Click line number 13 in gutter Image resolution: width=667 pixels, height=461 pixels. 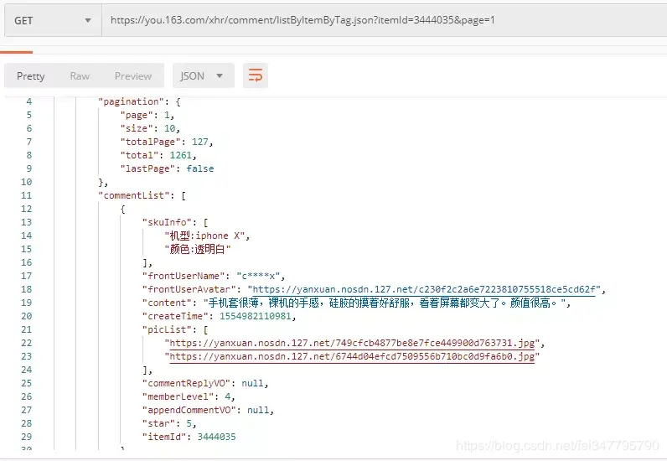[26, 222]
